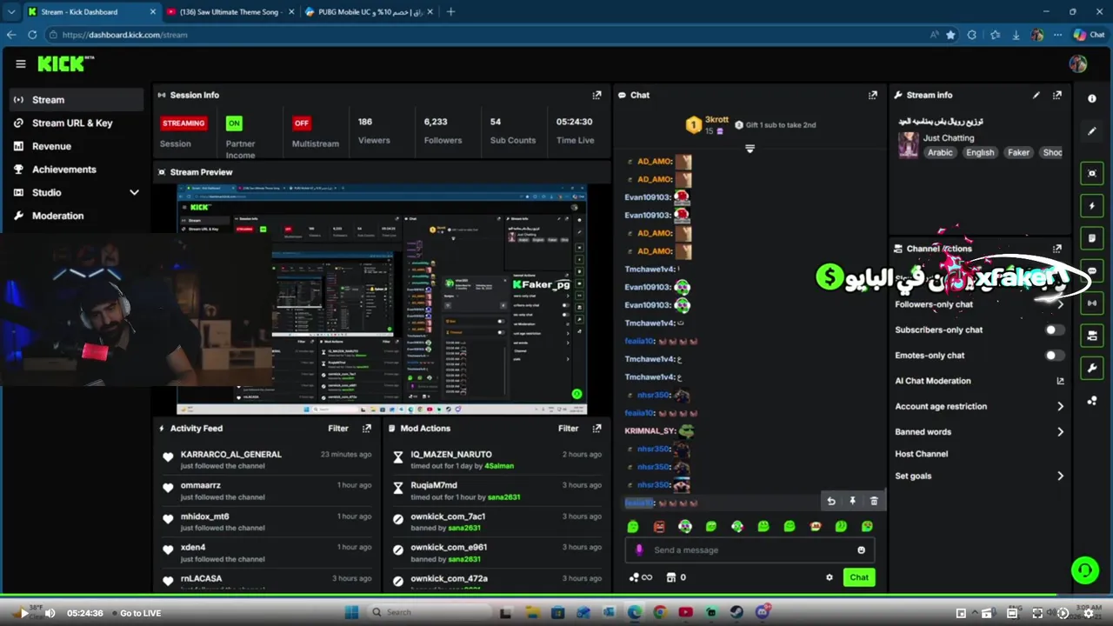This screenshot has width=1113, height=626.
Task: Pop out the Activity Feed panel
Action: (367, 429)
